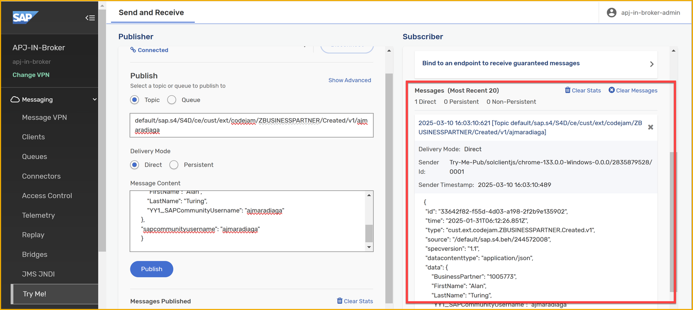The width and height of the screenshot is (693, 310).
Task: Choose Direct delivery mode
Action: point(135,165)
